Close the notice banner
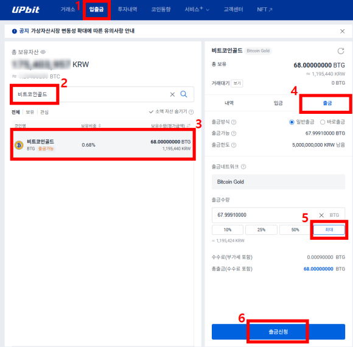Viewport: 353px width, 347px height. [x=342, y=31]
